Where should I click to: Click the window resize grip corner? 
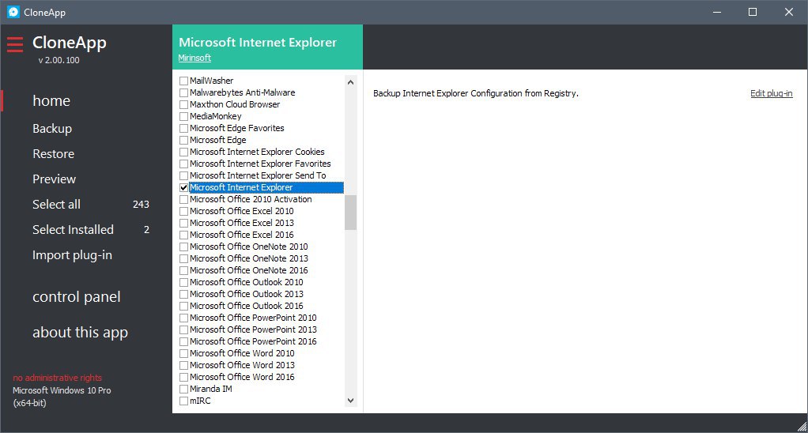(x=802, y=427)
